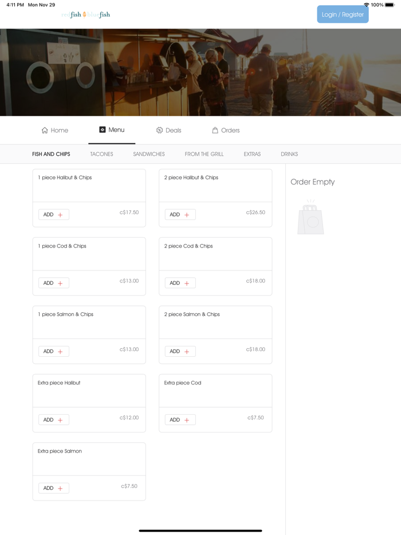
Task: View the Extras category
Action: tap(252, 154)
